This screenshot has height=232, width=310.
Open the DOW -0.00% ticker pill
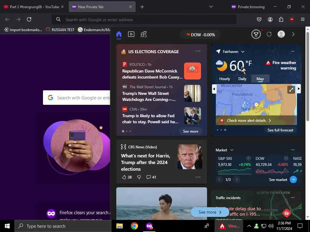tap(200, 35)
